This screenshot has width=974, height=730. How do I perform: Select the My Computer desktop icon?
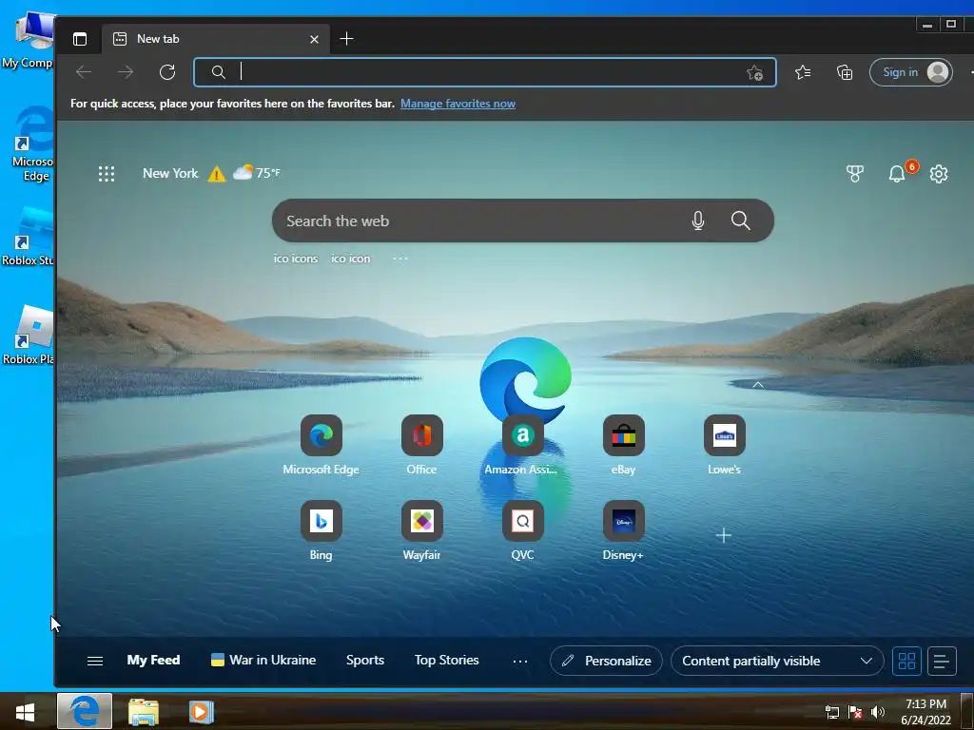[28, 40]
